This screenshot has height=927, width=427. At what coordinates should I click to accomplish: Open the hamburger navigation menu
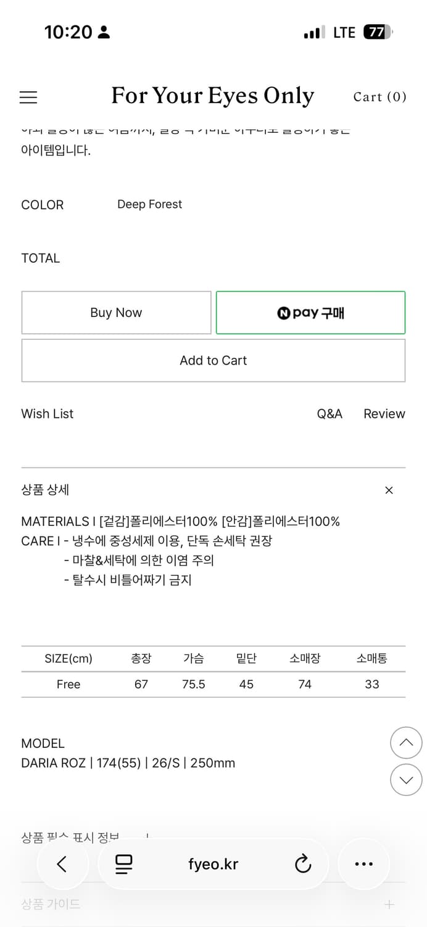28,97
